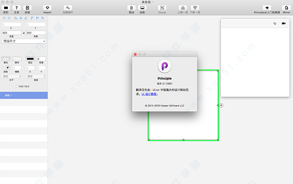Open the vertical (垂直) scroll dropdown
The image size is (293, 184).
tap(36, 77)
